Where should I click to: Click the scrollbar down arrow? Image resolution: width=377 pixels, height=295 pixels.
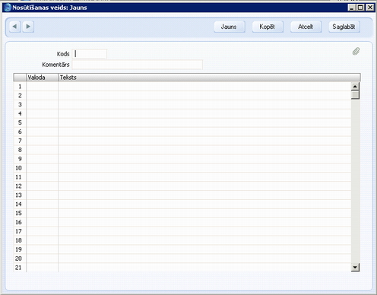click(x=355, y=267)
